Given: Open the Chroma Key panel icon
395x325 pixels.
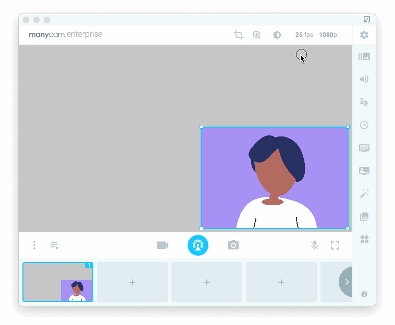Looking at the screenshot, I should pyautogui.click(x=364, y=148).
